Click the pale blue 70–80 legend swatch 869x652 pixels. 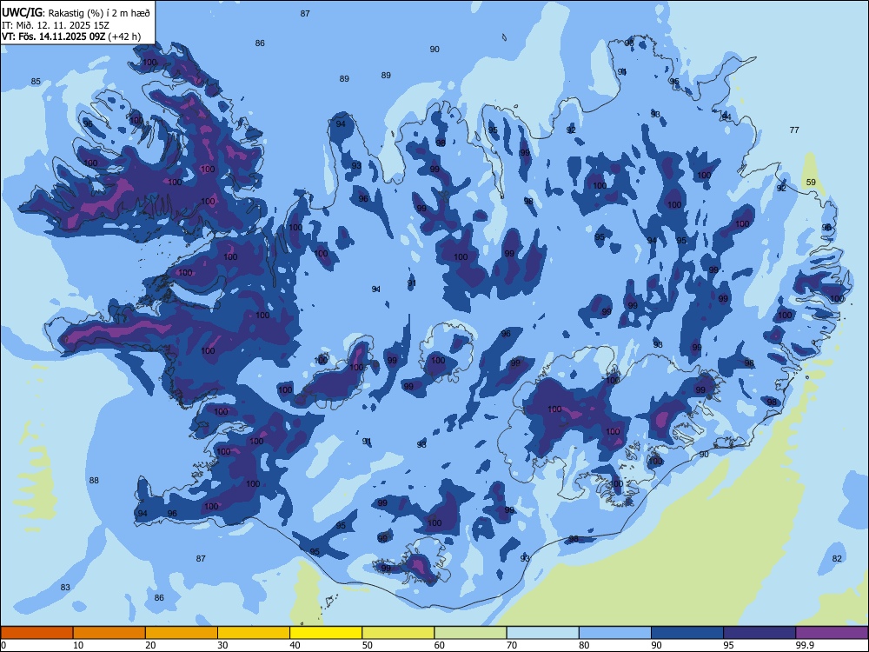pyautogui.click(x=542, y=633)
